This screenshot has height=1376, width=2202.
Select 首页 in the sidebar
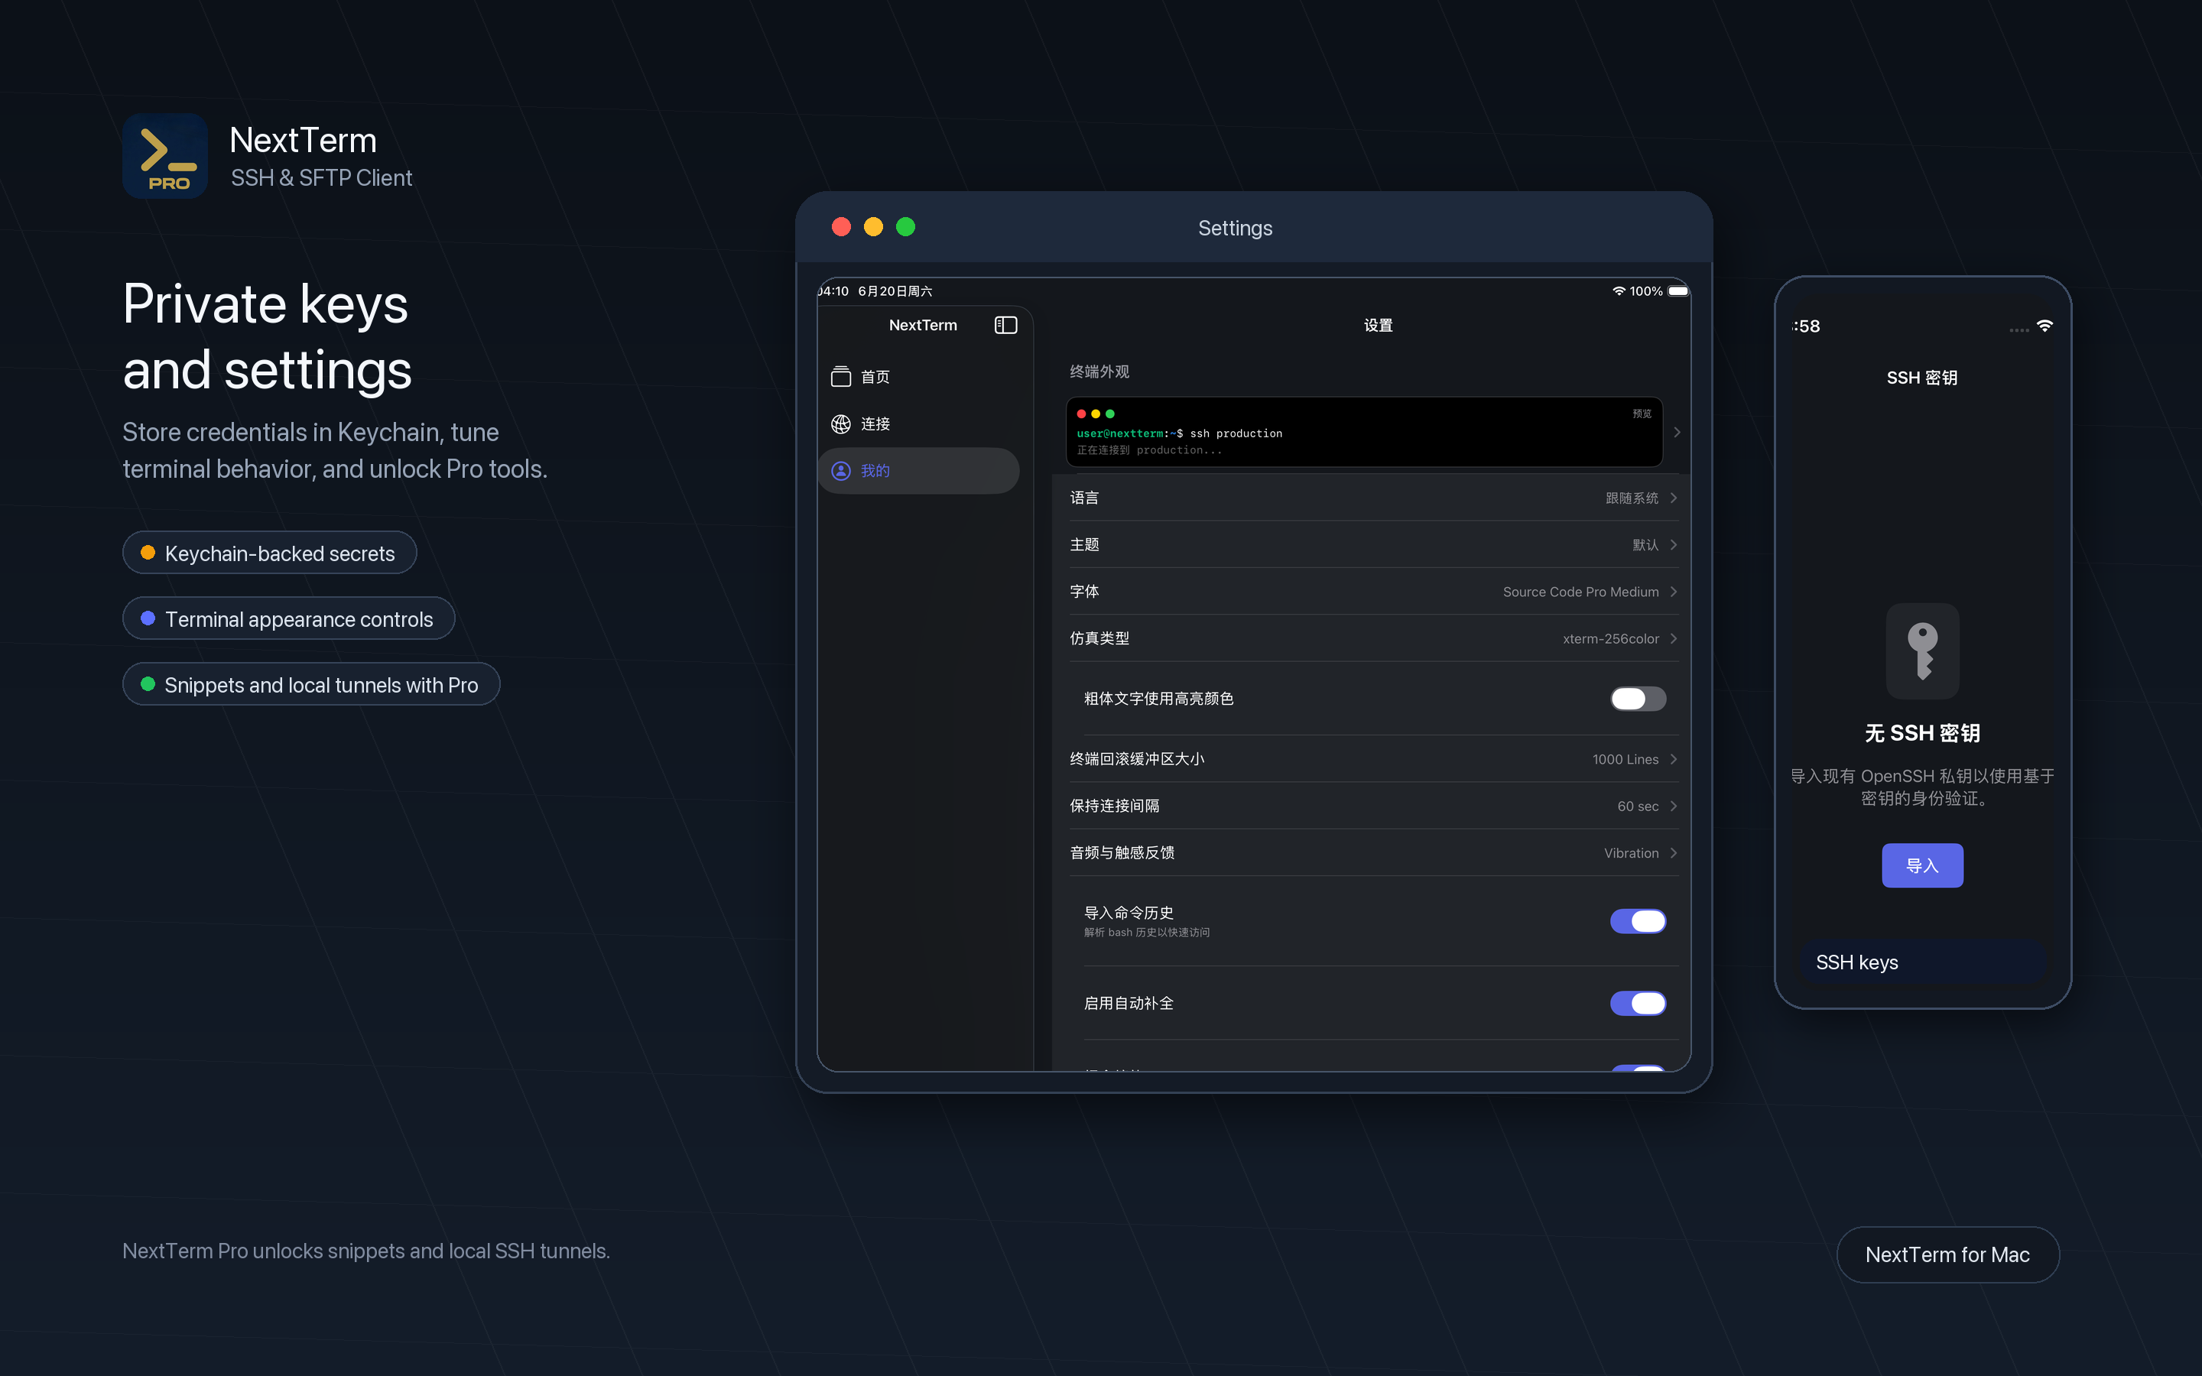coord(918,377)
